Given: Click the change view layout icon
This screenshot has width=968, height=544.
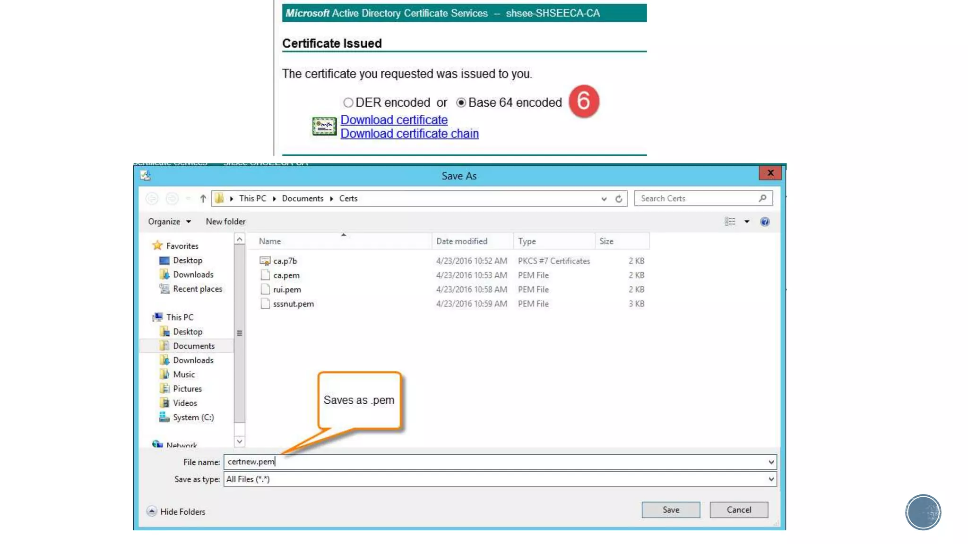Looking at the screenshot, I should pyautogui.click(x=730, y=222).
